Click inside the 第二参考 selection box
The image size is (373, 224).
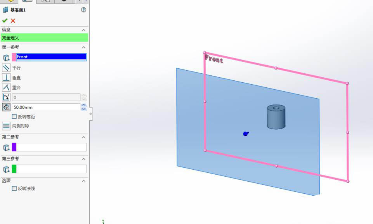click(50, 147)
